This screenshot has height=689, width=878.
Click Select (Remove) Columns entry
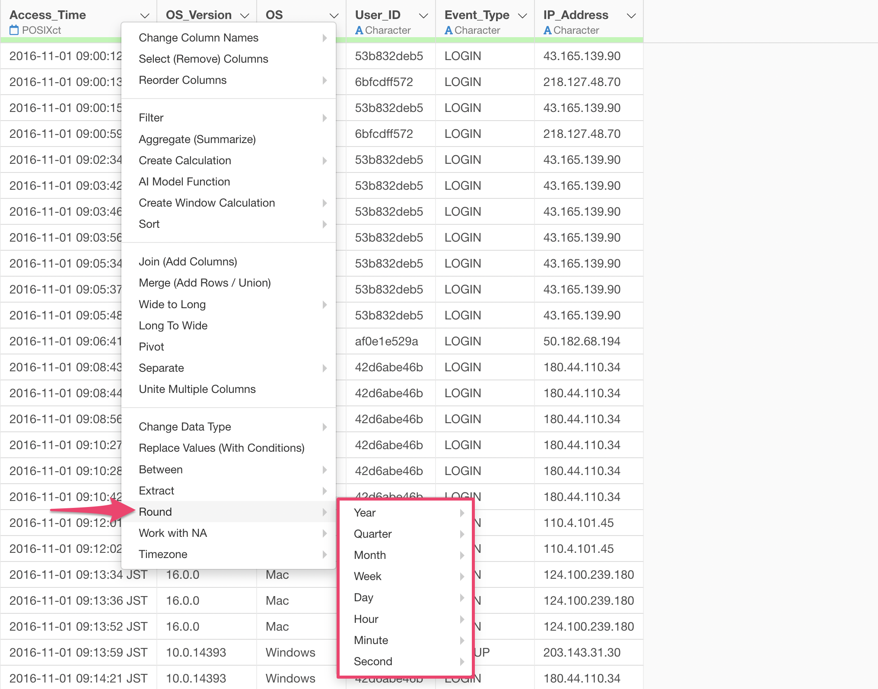click(x=203, y=59)
